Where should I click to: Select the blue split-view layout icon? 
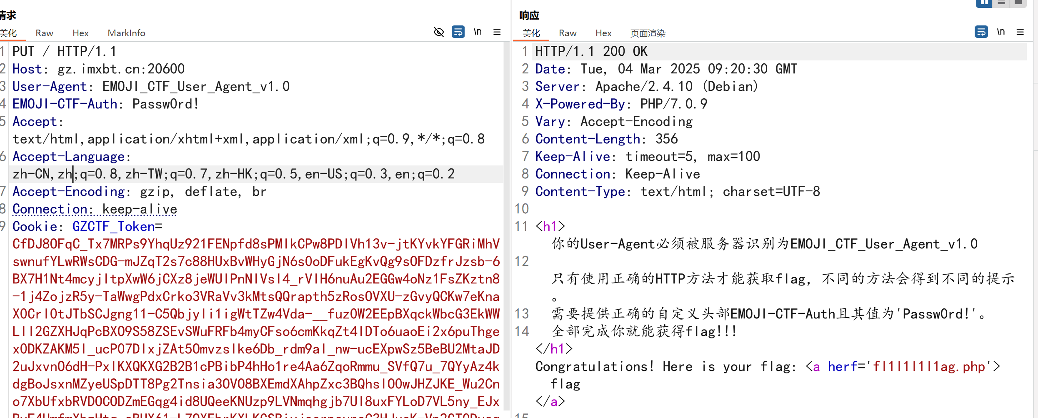[984, 3]
